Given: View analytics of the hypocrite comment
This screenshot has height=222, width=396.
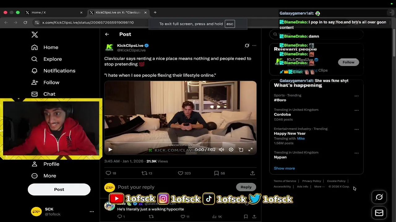Looking at the screenshot, I should pos(217,217).
